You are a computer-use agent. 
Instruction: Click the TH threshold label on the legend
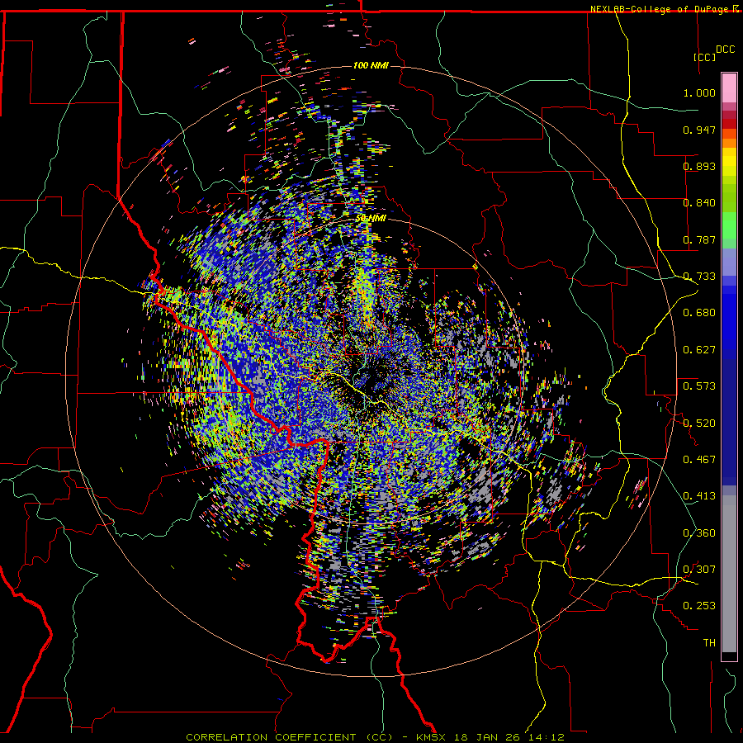pyautogui.click(x=709, y=643)
